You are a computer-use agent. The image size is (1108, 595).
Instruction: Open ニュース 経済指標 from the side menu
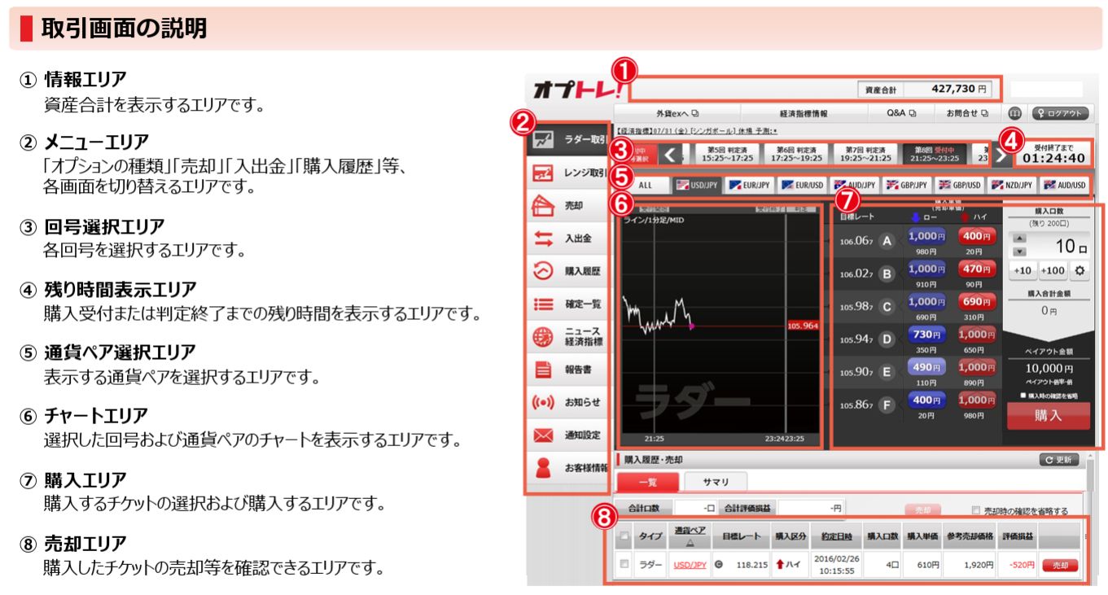tap(570, 336)
